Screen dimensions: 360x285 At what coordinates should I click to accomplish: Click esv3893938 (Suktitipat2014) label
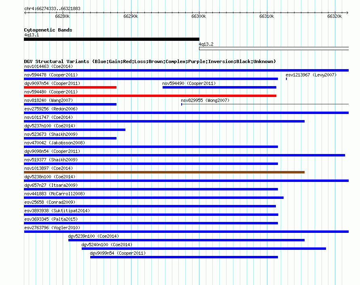point(57,211)
